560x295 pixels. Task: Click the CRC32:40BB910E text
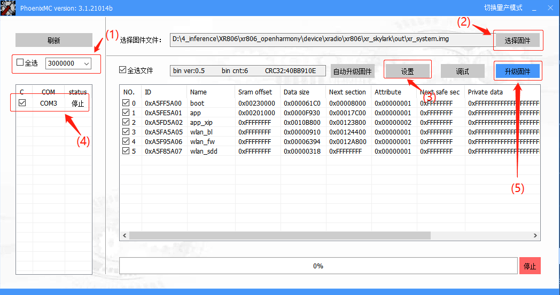pos(290,70)
